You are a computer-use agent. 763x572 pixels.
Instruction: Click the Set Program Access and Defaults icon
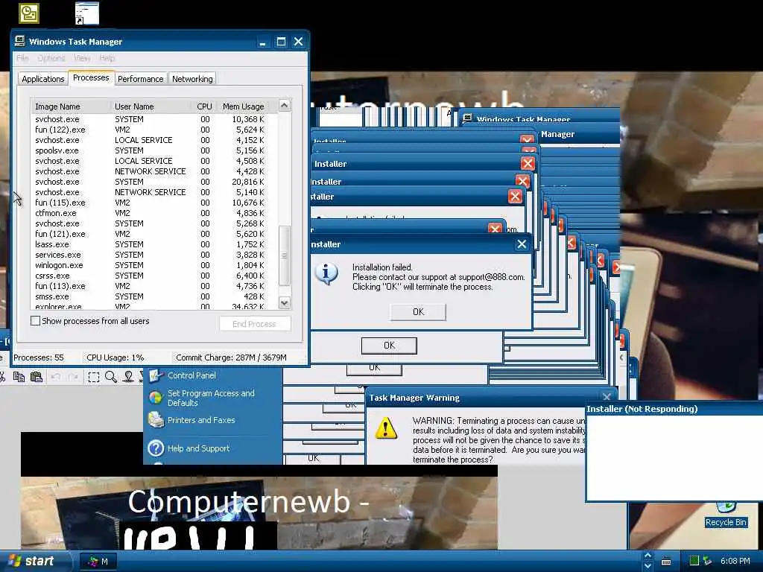pyautogui.click(x=156, y=398)
